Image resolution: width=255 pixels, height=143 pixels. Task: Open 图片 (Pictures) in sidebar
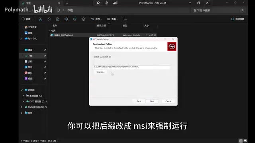pos(28,67)
